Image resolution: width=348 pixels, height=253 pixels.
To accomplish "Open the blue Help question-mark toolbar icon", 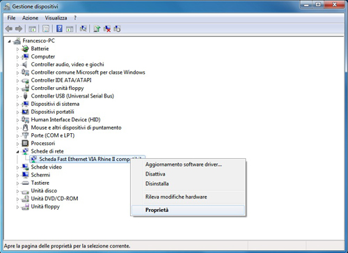I will 59,29.
